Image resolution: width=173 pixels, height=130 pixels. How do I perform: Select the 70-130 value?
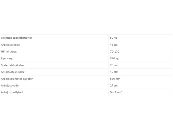(115, 51)
